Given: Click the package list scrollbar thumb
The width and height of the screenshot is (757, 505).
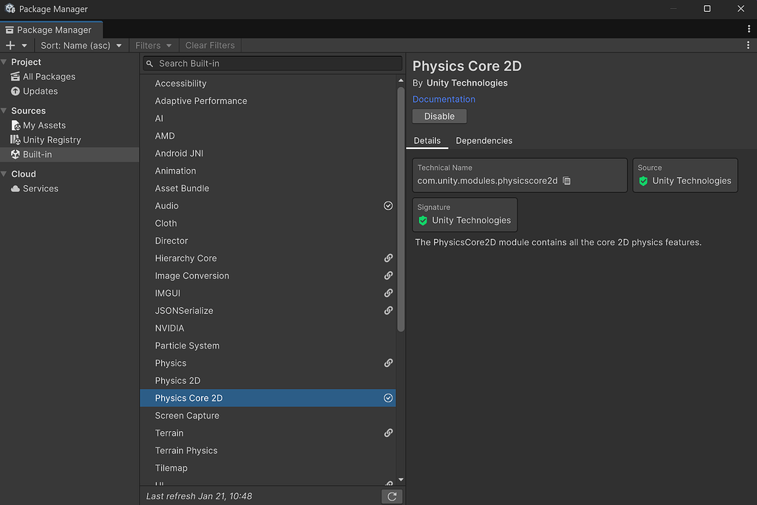Looking at the screenshot, I should [x=401, y=209].
